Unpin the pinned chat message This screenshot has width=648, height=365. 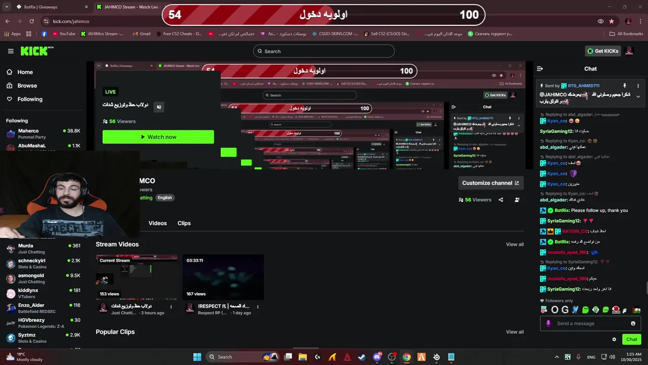click(624, 86)
